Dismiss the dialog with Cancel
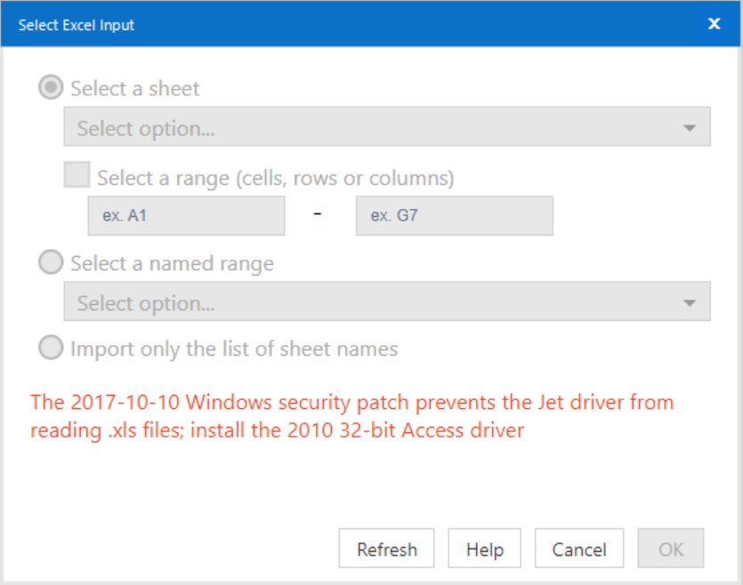Image resolution: width=743 pixels, height=585 pixels. (x=578, y=549)
